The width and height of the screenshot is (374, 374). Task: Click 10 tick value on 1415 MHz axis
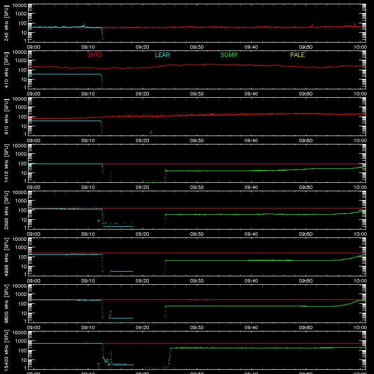click(24, 173)
